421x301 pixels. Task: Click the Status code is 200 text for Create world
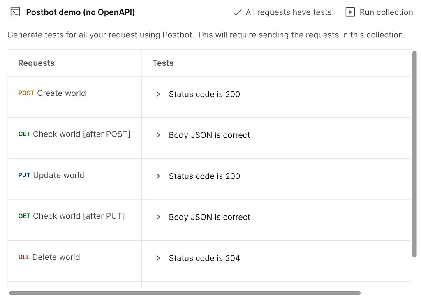pyautogui.click(x=204, y=94)
